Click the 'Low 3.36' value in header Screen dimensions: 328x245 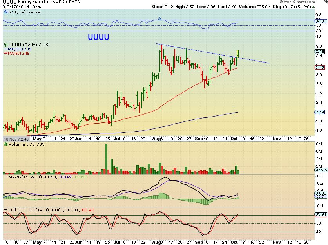(x=206, y=7)
